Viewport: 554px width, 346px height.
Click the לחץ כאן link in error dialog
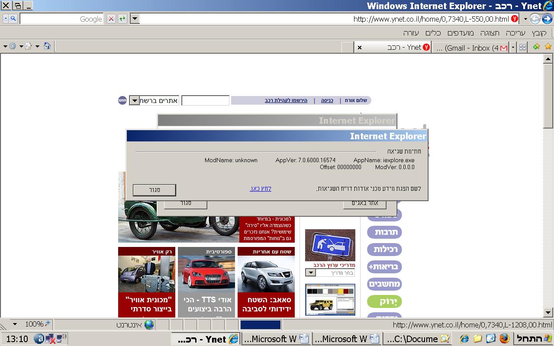tap(261, 189)
